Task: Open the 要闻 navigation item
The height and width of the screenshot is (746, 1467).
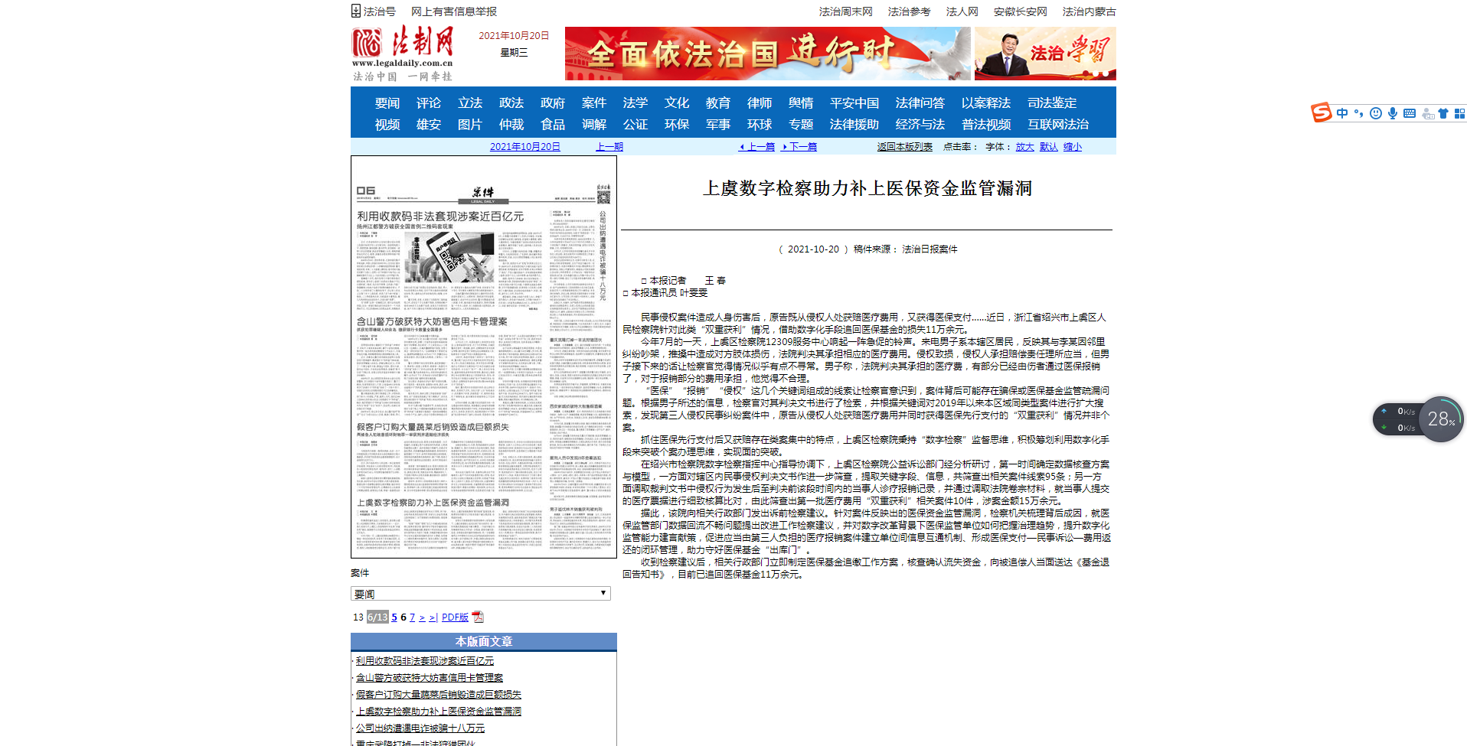Action: click(387, 103)
